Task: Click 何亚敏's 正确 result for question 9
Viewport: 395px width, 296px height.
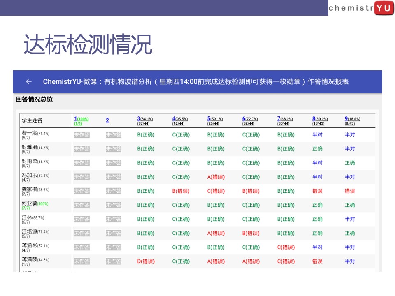Action: [350, 205]
